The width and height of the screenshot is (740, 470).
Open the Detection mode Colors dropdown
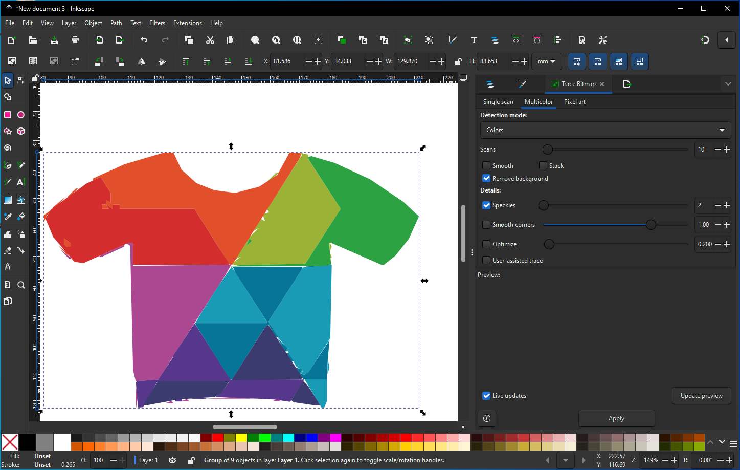click(605, 130)
